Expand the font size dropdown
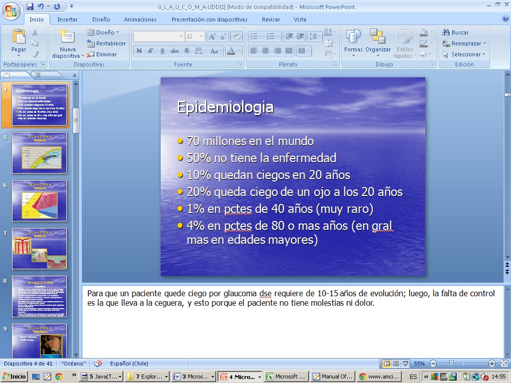Image resolution: width=511 pixels, height=383 pixels. pos(201,36)
